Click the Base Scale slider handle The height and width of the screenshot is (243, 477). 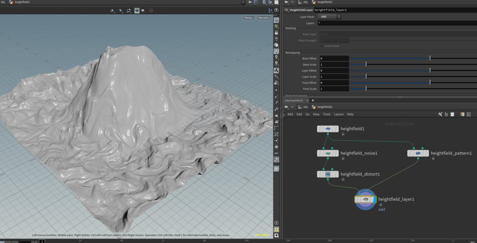tap(366, 65)
